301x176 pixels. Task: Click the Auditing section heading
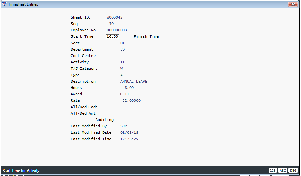pyautogui.click(x=105, y=120)
